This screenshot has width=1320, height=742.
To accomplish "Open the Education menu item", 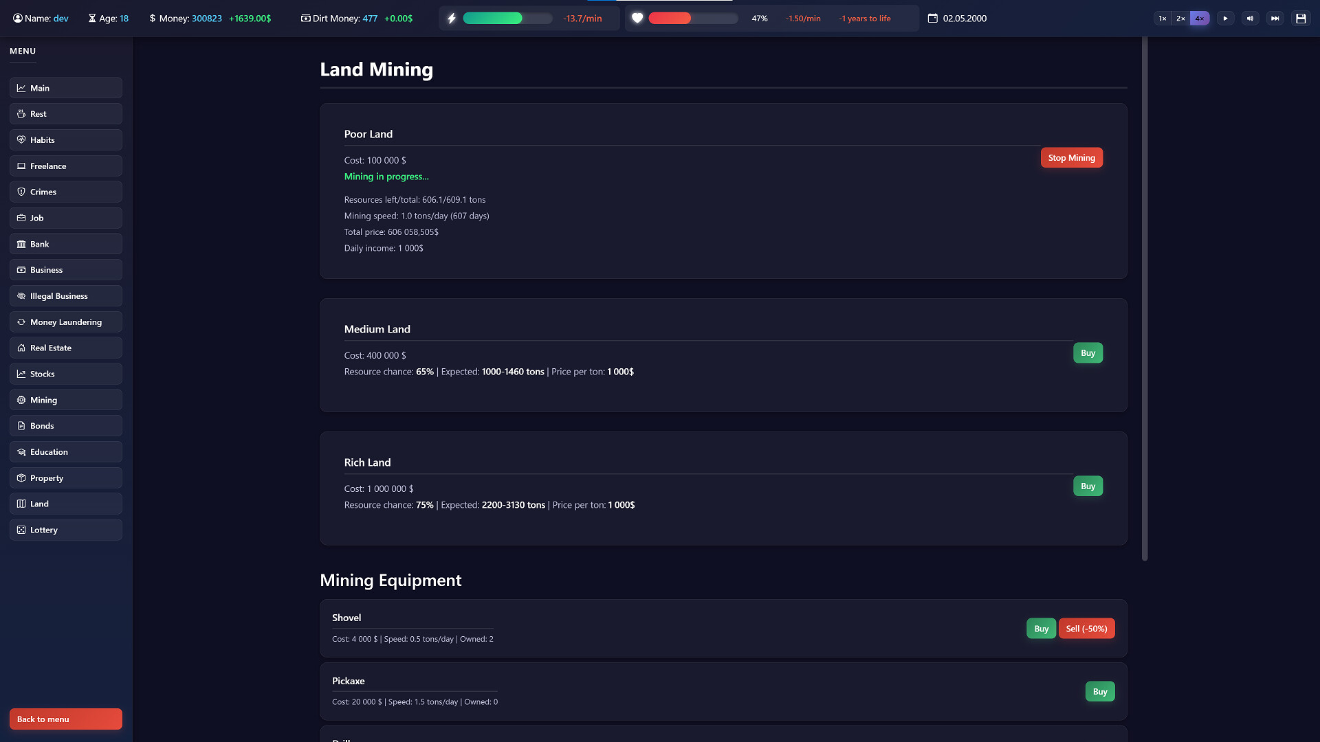I will (65, 451).
